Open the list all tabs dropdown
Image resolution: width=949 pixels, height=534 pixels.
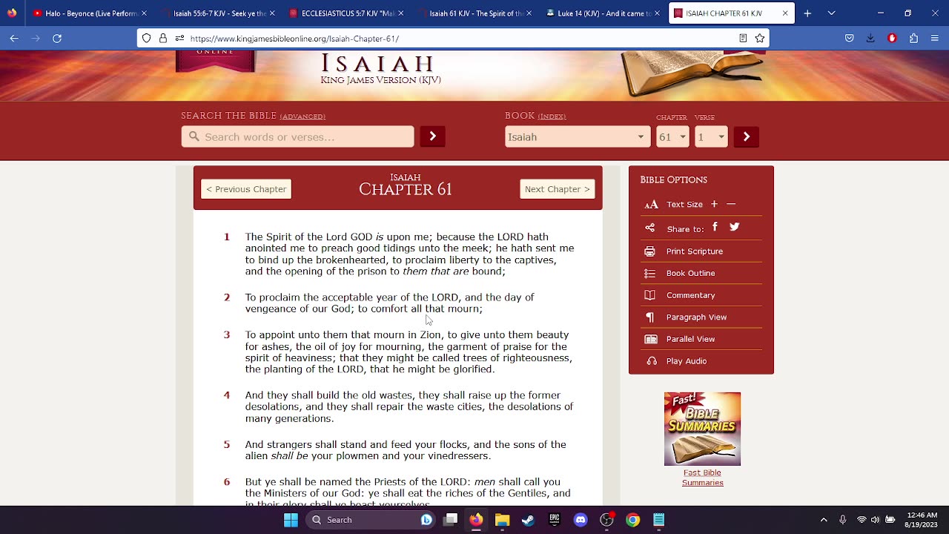[x=831, y=13]
